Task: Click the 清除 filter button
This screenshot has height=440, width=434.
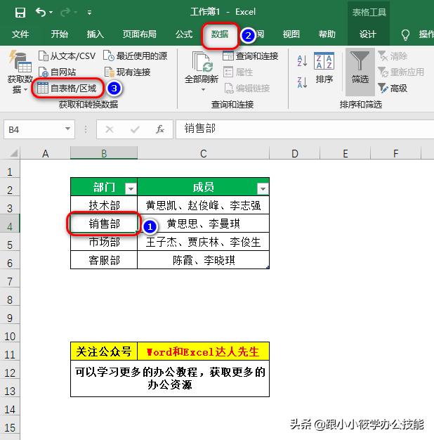Action: point(393,56)
